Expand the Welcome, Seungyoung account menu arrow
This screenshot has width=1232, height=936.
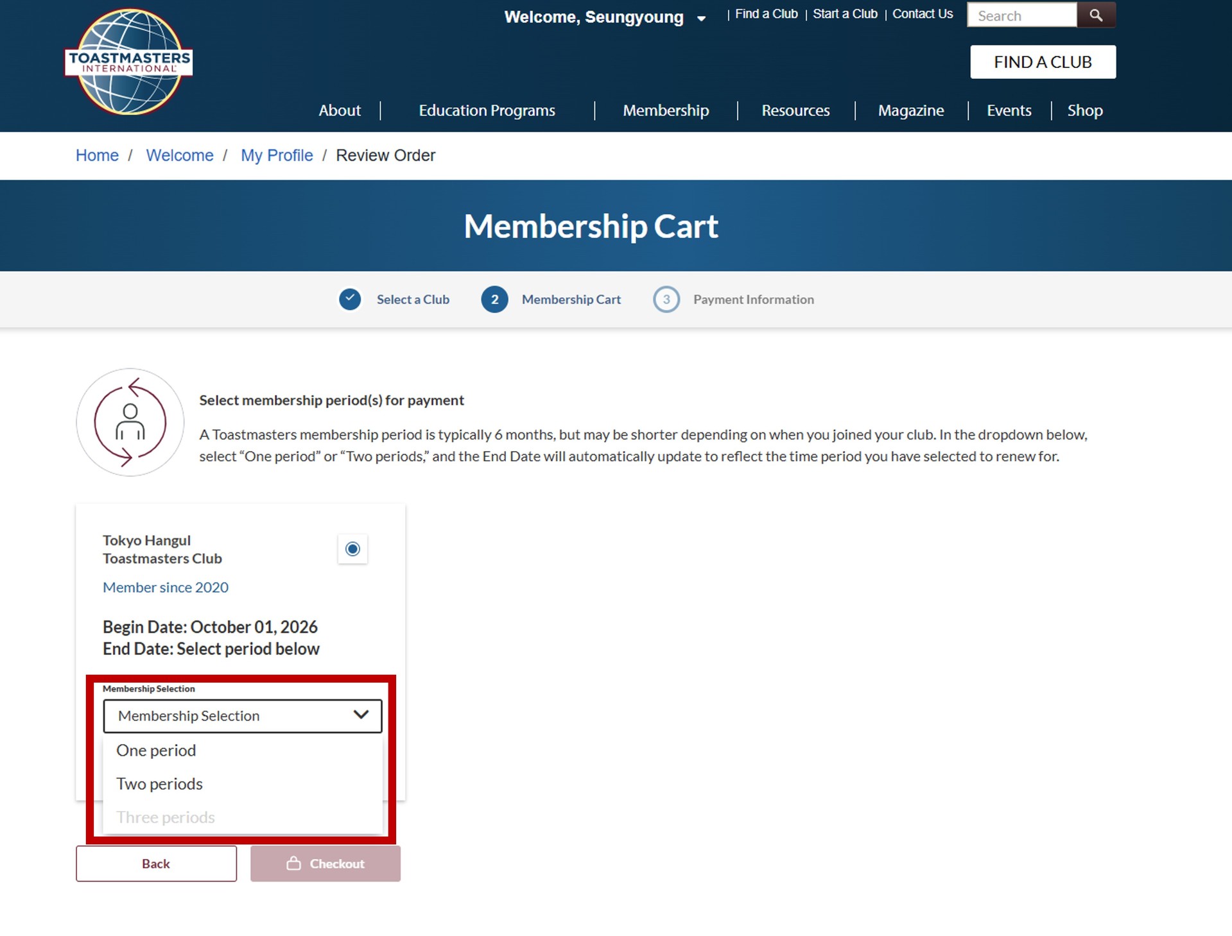pos(702,19)
